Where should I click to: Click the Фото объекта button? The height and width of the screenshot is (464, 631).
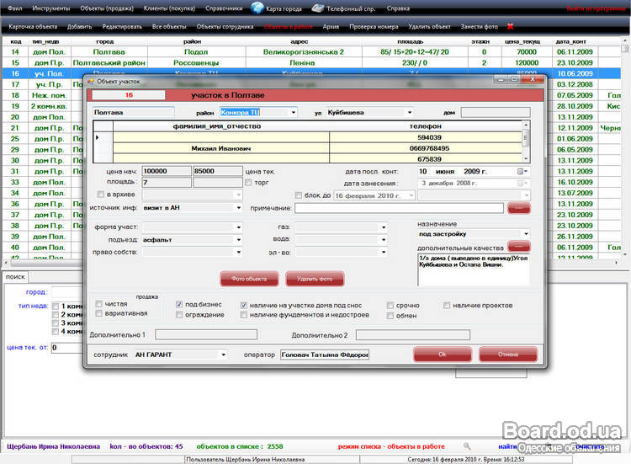pos(249,279)
